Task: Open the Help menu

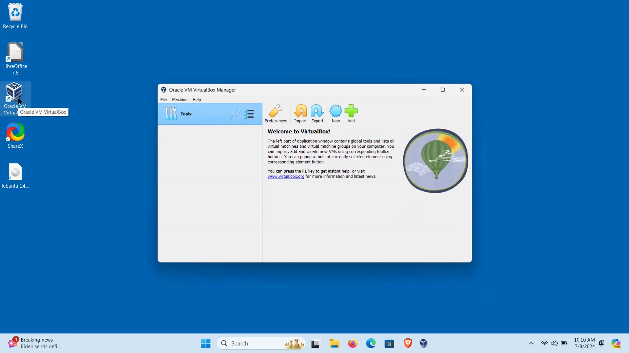Action: click(x=197, y=100)
